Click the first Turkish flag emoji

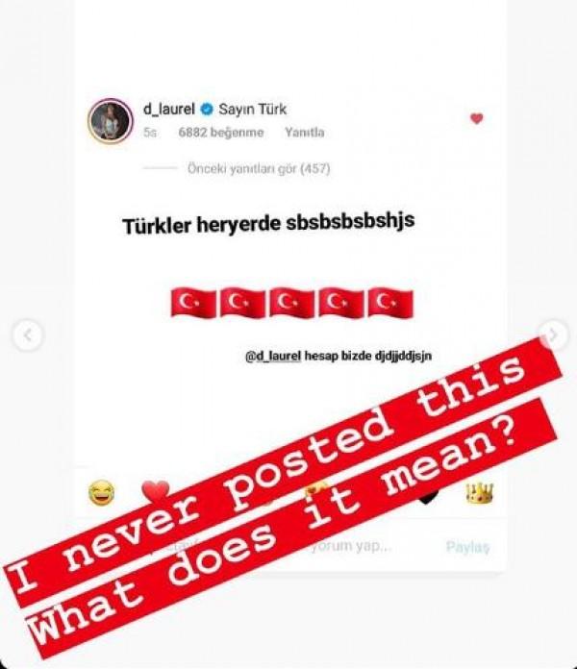pyautogui.click(x=193, y=303)
